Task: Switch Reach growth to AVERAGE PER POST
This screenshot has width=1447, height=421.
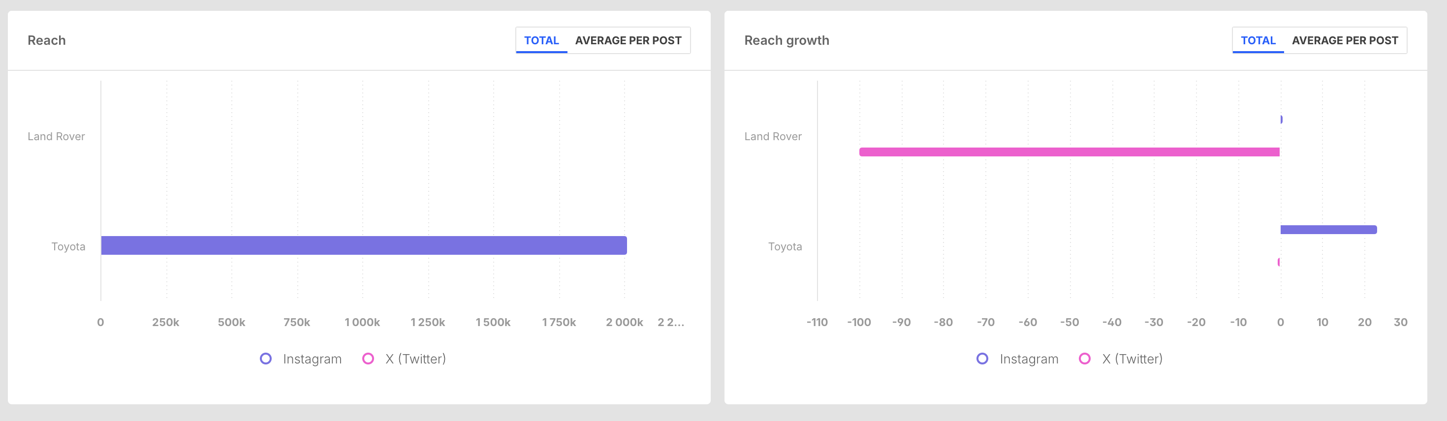Action: 1345,40
